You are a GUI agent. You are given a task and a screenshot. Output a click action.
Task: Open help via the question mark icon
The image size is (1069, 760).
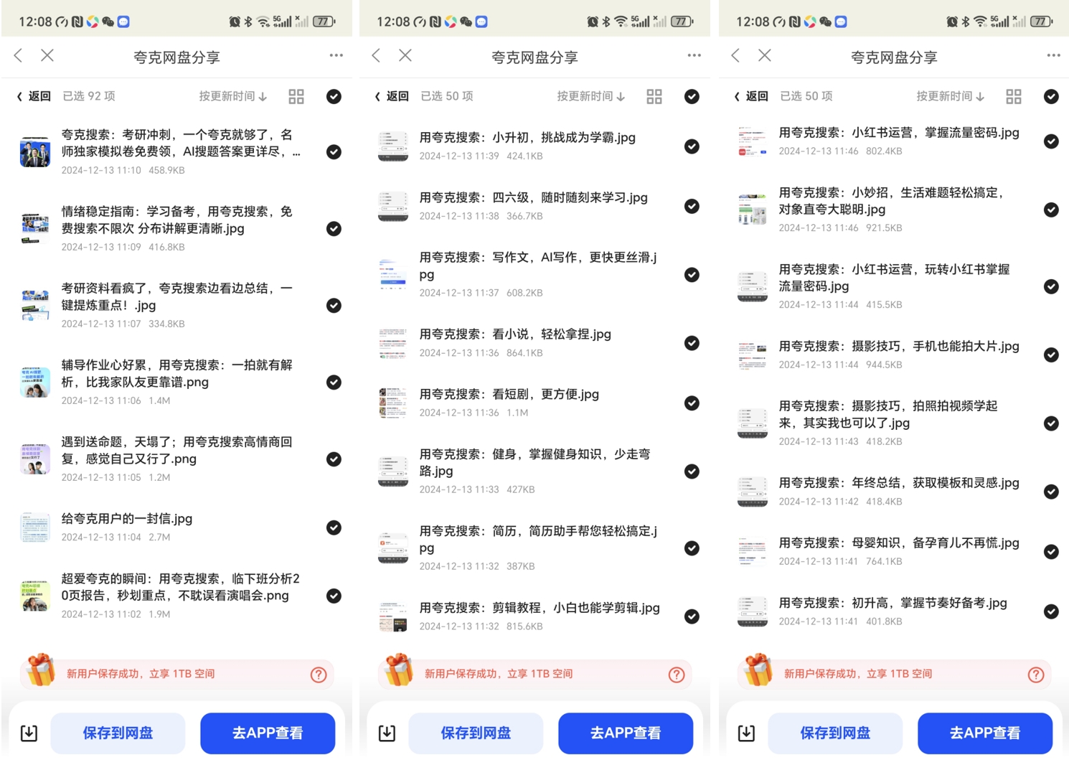point(319,675)
